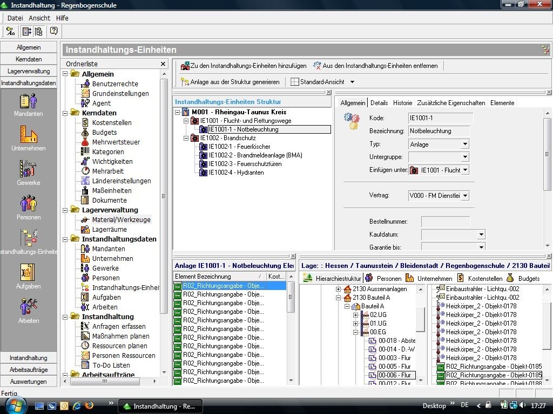Open the Vertrag dropdown

(x=465, y=195)
